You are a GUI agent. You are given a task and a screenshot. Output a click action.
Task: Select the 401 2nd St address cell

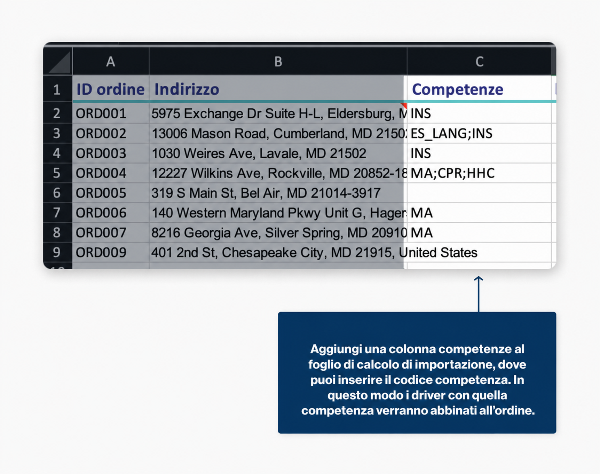278,252
